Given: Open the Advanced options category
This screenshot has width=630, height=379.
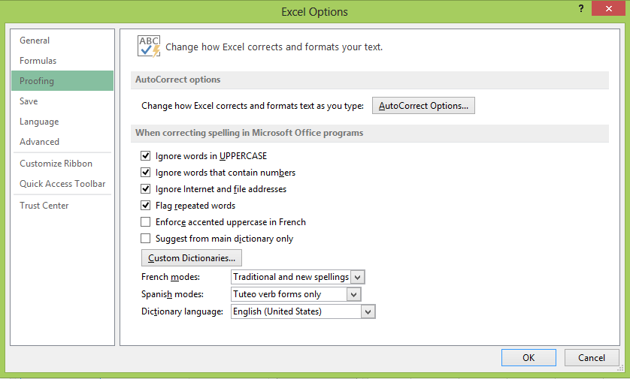Looking at the screenshot, I should coord(62,142).
